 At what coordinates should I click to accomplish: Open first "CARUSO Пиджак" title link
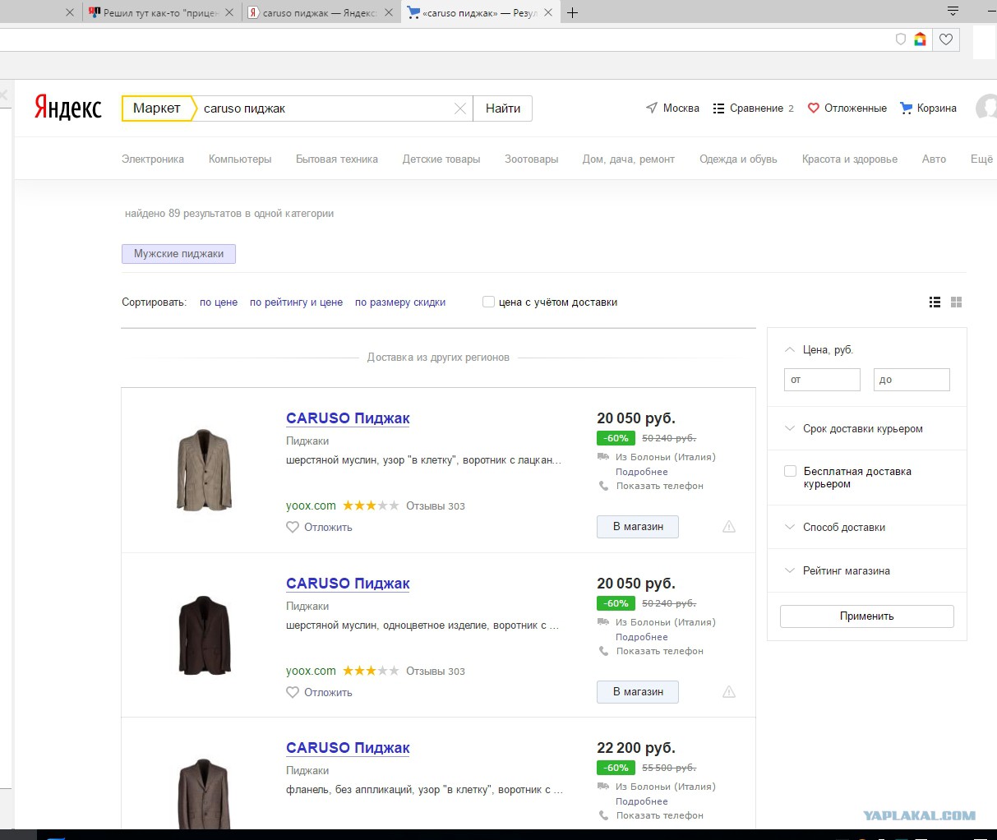point(348,418)
